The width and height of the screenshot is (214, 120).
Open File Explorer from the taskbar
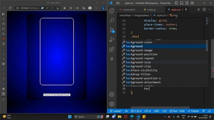(x=120, y=117)
